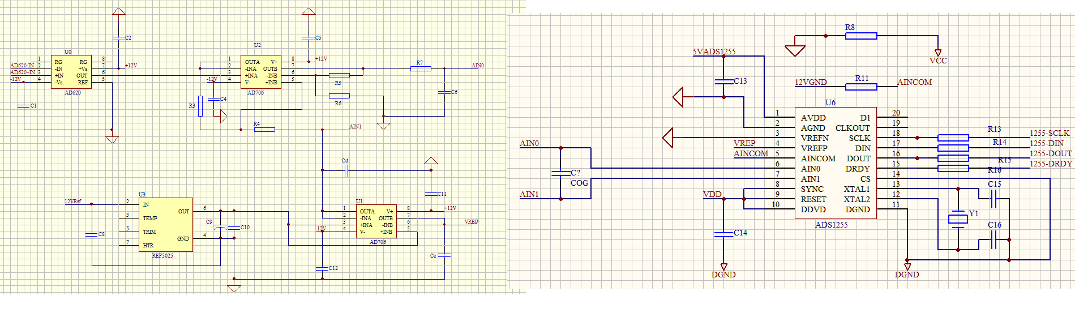
Task: Select capacitor C4 symbol
Action: point(214,99)
